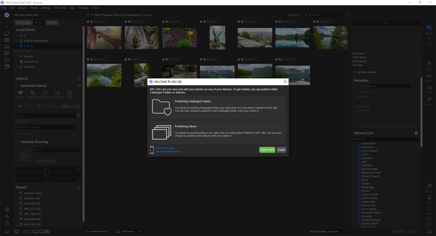This screenshot has height=236, width=436.
Task: Open the ON1 360 menu
Action: click(60, 8)
